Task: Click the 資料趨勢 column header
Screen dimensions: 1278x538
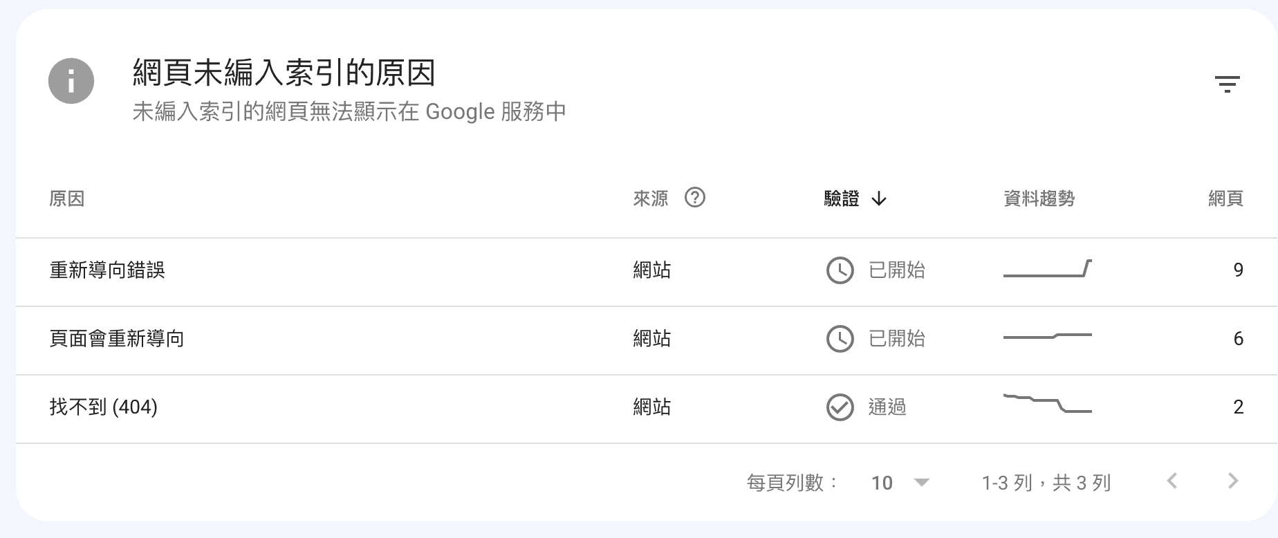Action: click(x=1039, y=199)
